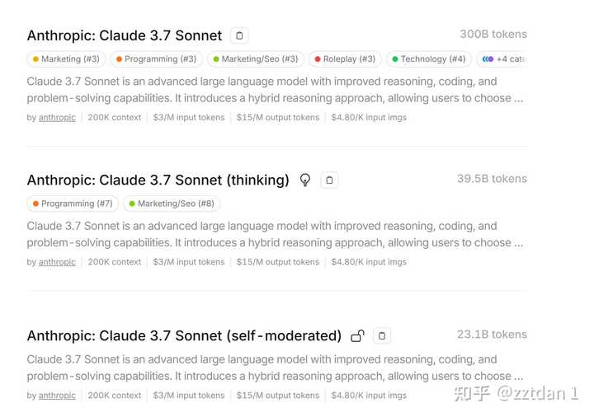Choose the Technology (#4) category tag
The width and height of the screenshot is (594, 417).
tap(428, 59)
